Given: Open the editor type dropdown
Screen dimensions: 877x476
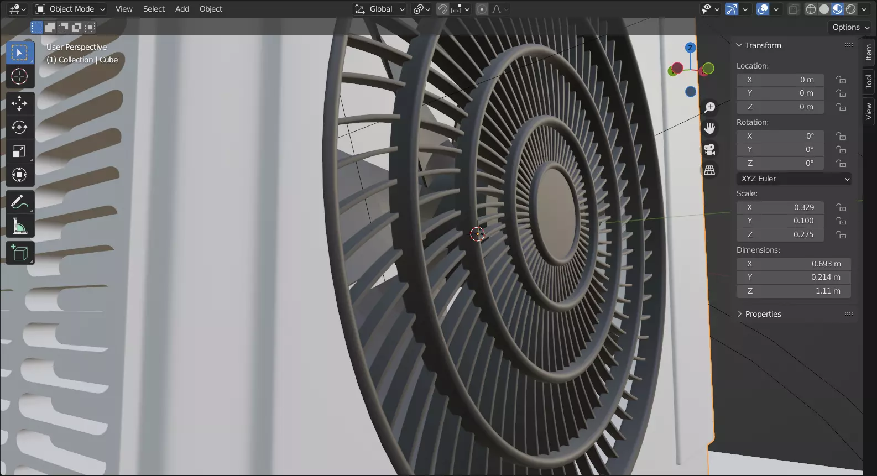Looking at the screenshot, I should coord(17,9).
